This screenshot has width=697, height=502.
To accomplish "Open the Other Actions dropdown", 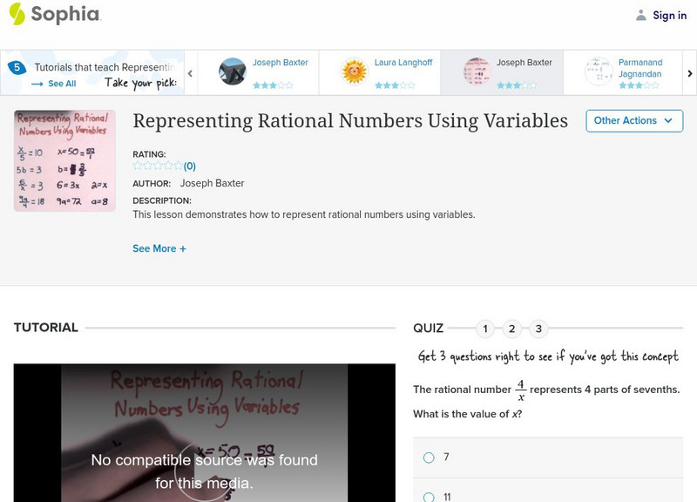I will click(634, 120).
